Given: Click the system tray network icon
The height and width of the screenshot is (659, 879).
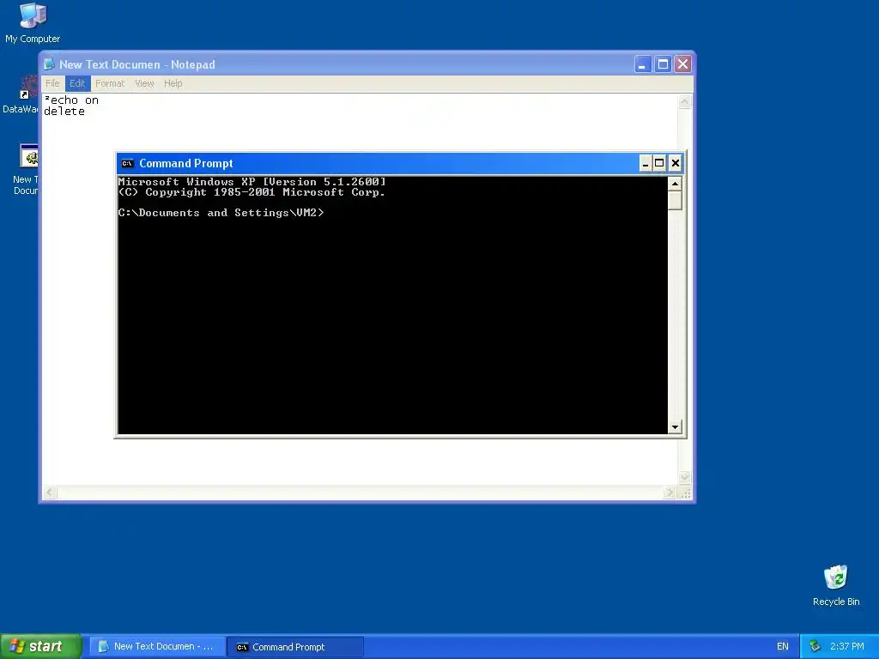Looking at the screenshot, I should click(815, 646).
